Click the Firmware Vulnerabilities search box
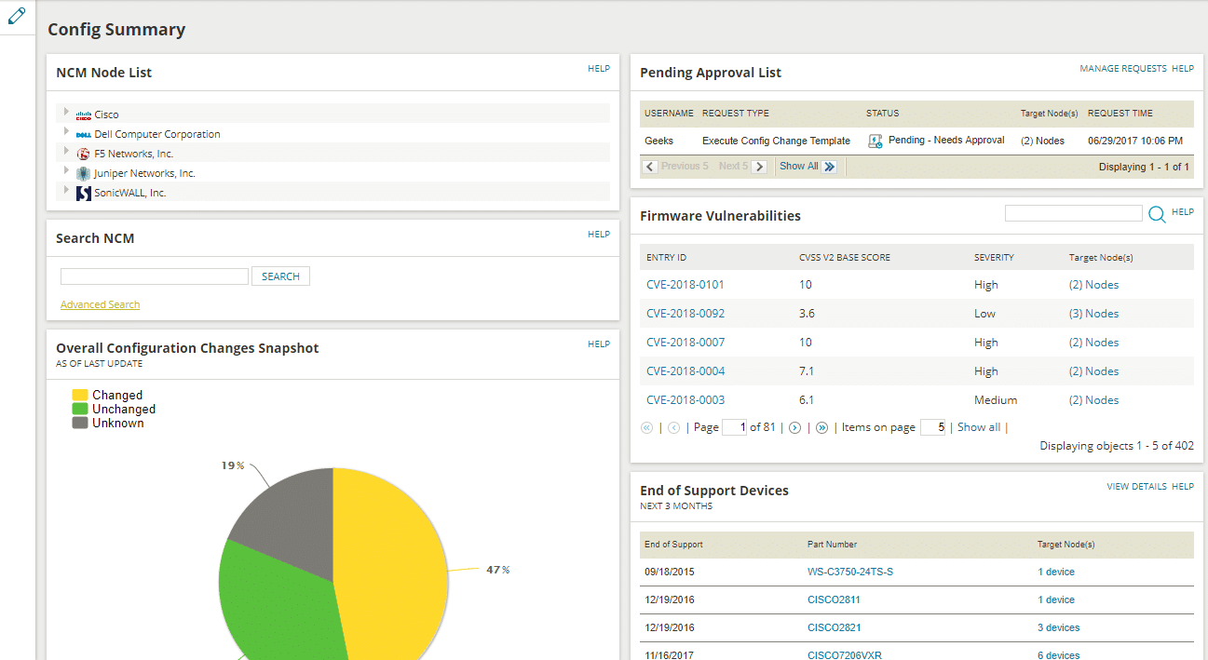1208x660 pixels. pyautogui.click(x=1074, y=214)
